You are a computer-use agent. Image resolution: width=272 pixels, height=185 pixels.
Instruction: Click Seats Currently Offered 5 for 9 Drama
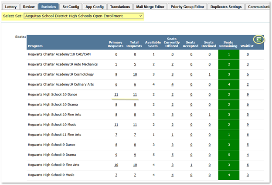pos(173,155)
